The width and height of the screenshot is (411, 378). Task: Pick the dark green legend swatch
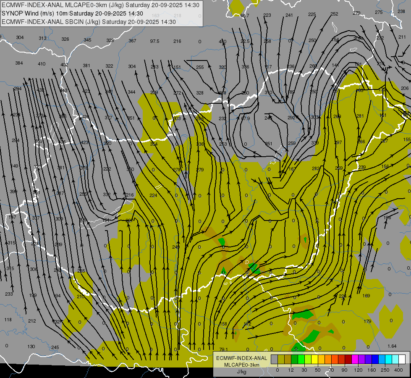tap(295, 359)
